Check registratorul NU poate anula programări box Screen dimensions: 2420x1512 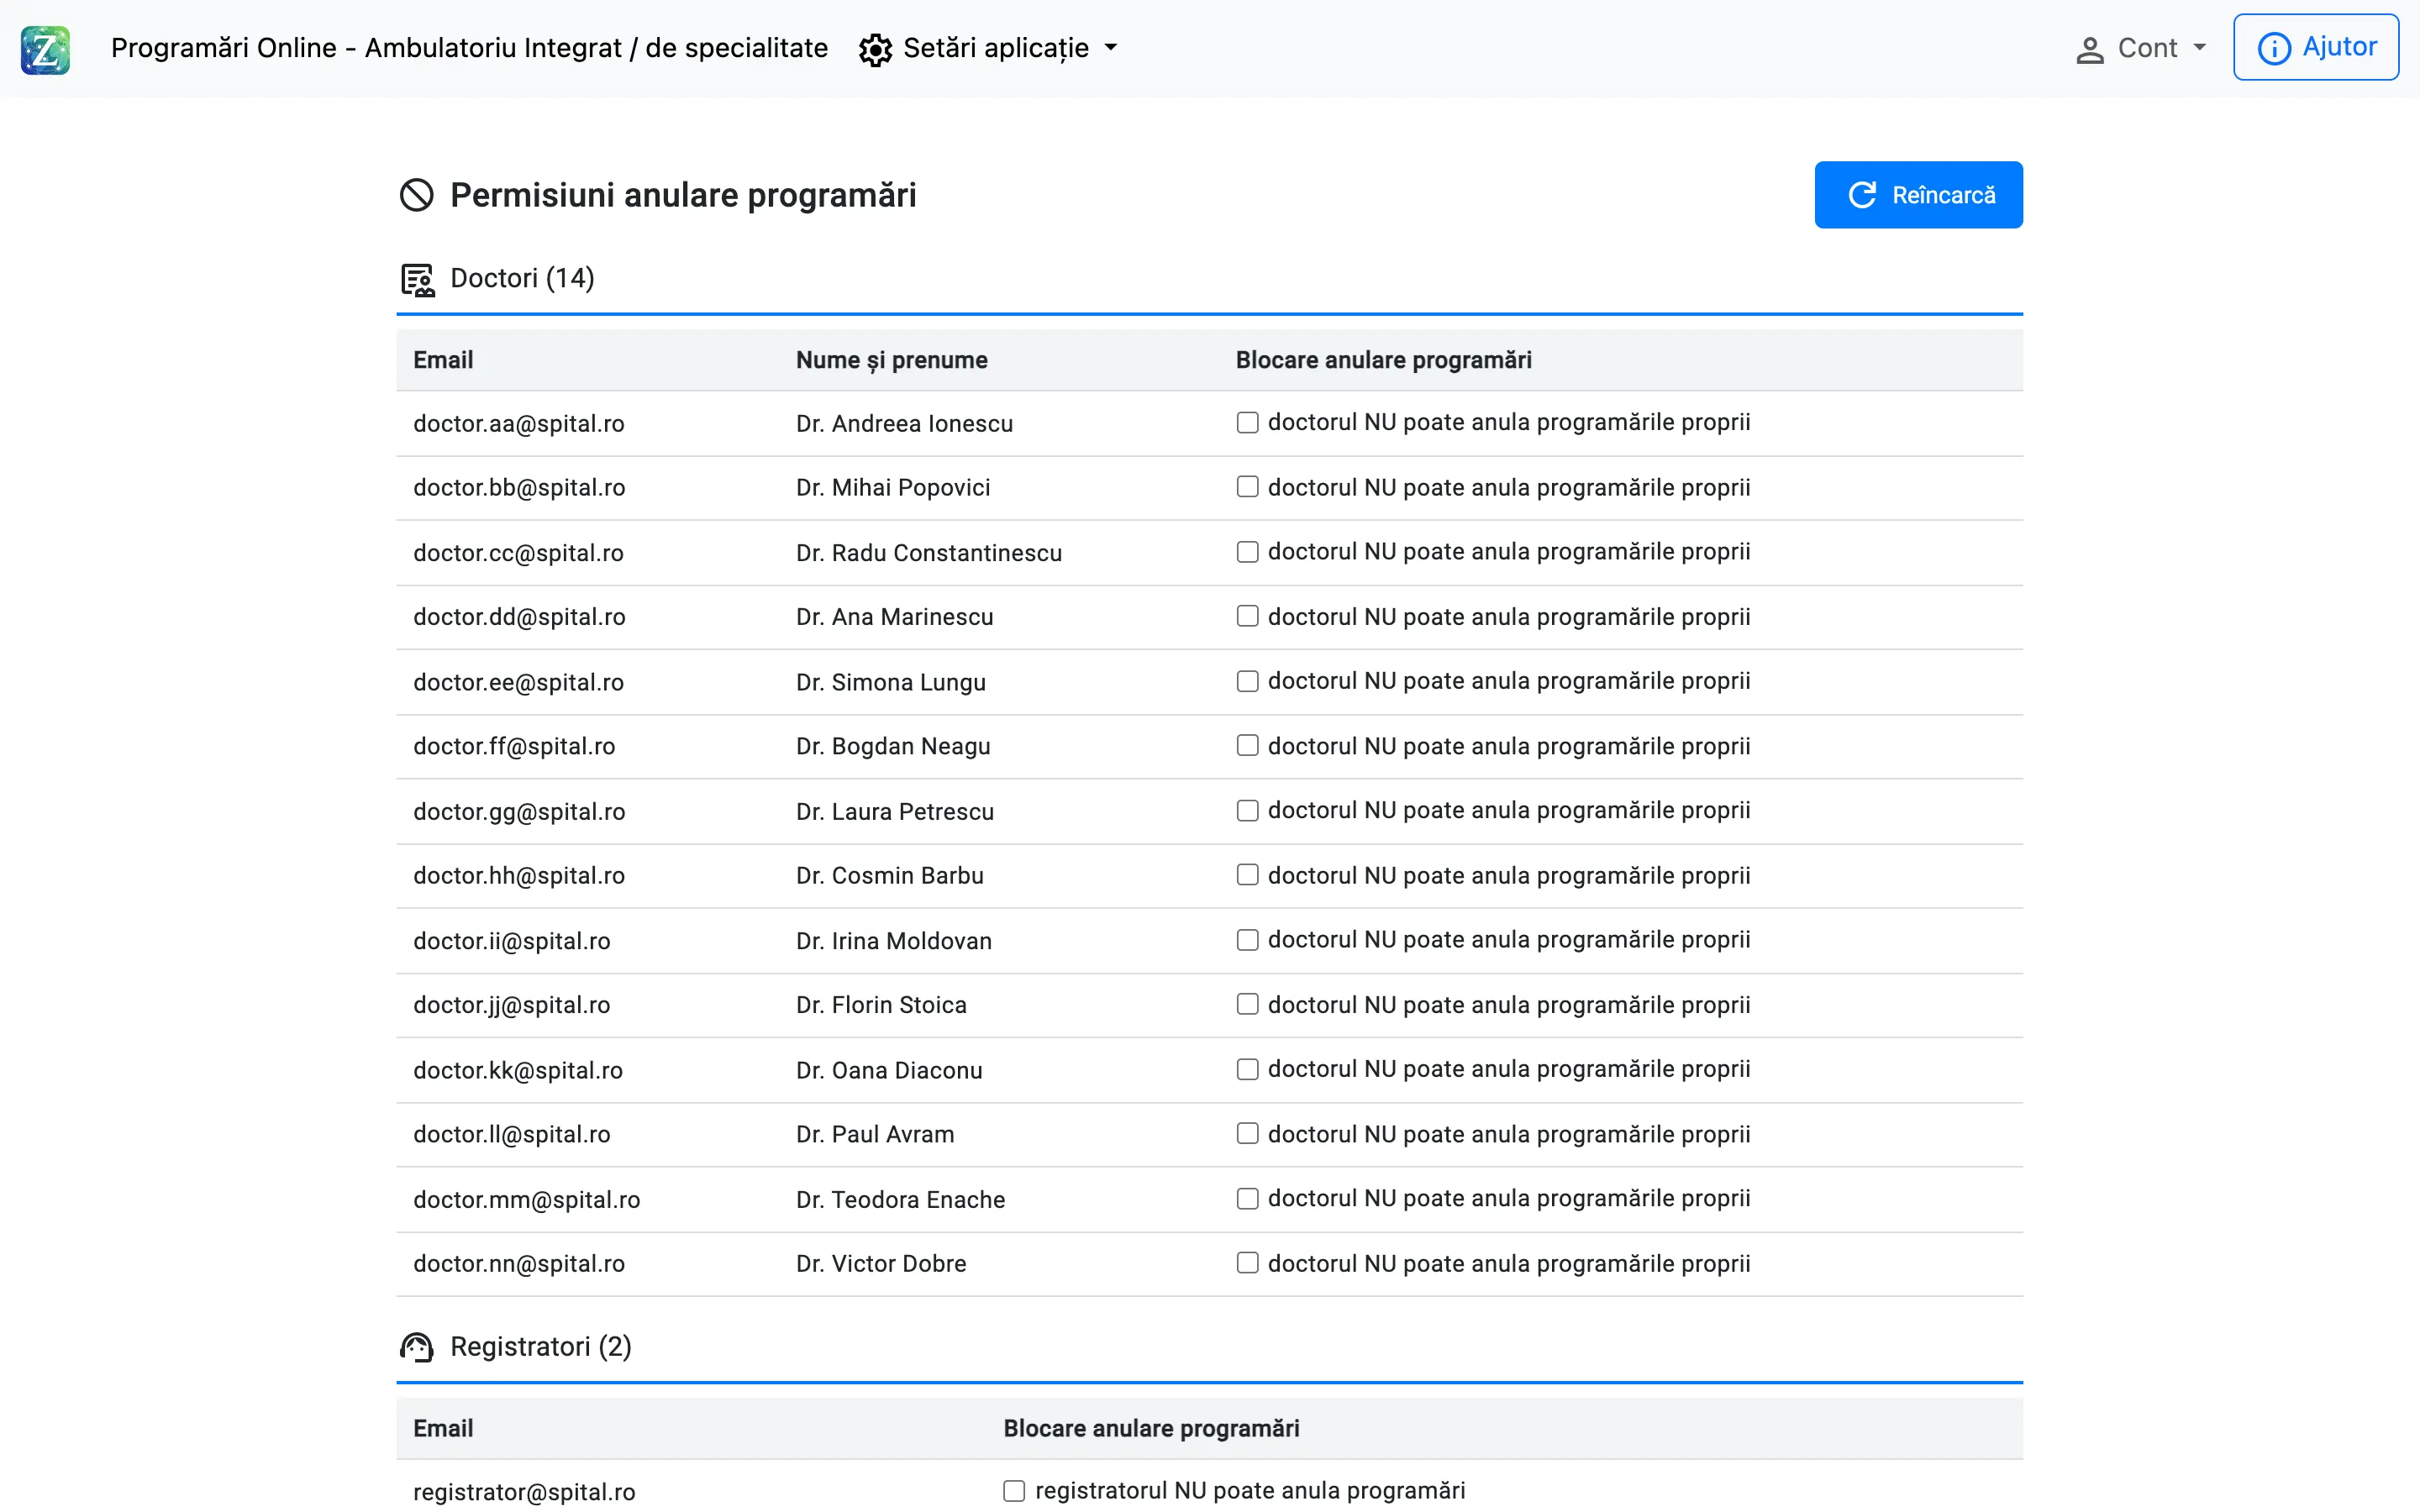pos(1014,1491)
